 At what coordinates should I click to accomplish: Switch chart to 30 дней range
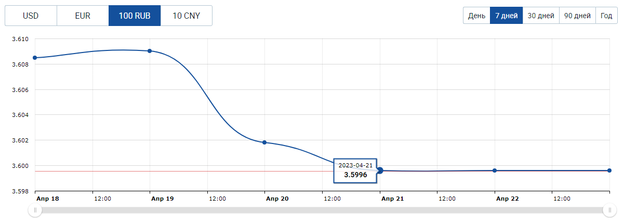click(x=541, y=16)
